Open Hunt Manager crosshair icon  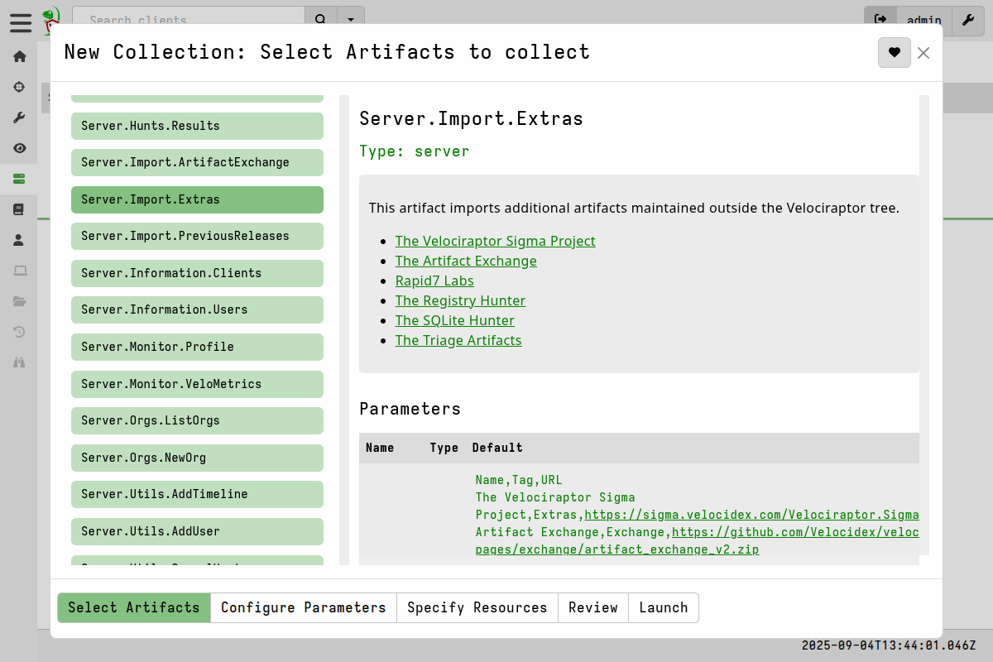coord(20,87)
